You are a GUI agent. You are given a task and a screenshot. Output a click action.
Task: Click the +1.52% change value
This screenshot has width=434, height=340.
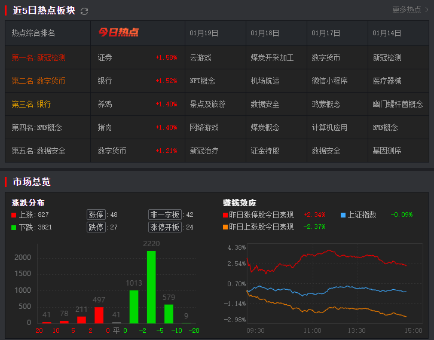coord(166,81)
